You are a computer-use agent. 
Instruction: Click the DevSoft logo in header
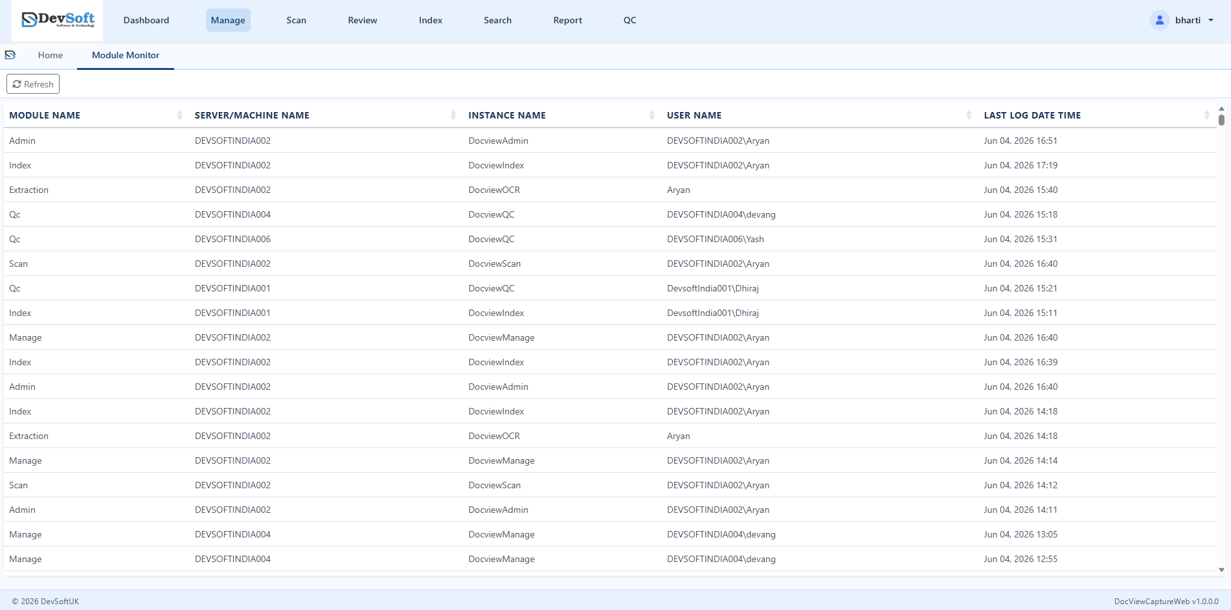[58, 20]
